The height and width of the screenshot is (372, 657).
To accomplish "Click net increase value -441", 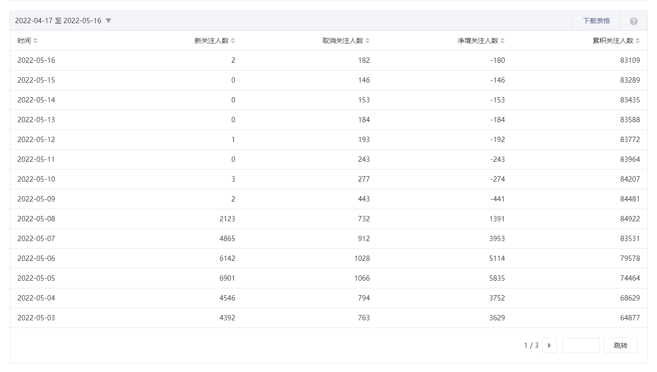I will coord(497,199).
